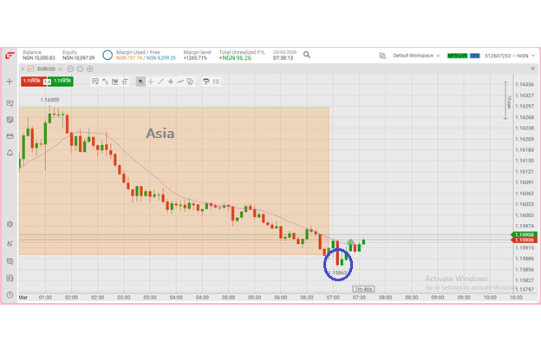Zoom out chart with minus circle icon

tap(70, 69)
